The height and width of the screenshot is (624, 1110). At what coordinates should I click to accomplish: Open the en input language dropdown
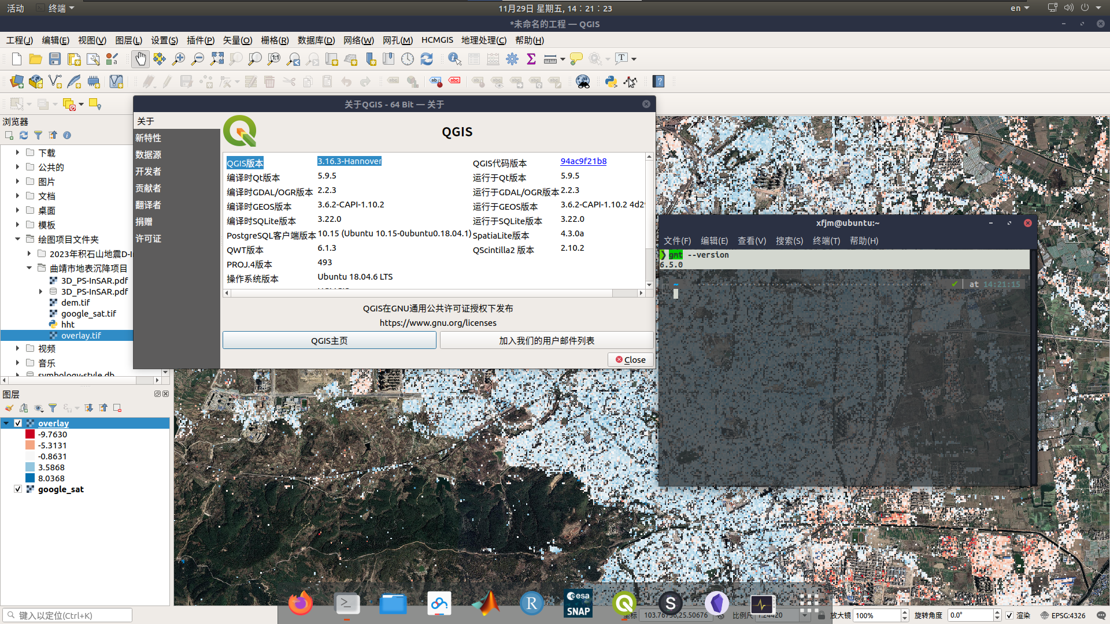coord(1019,8)
